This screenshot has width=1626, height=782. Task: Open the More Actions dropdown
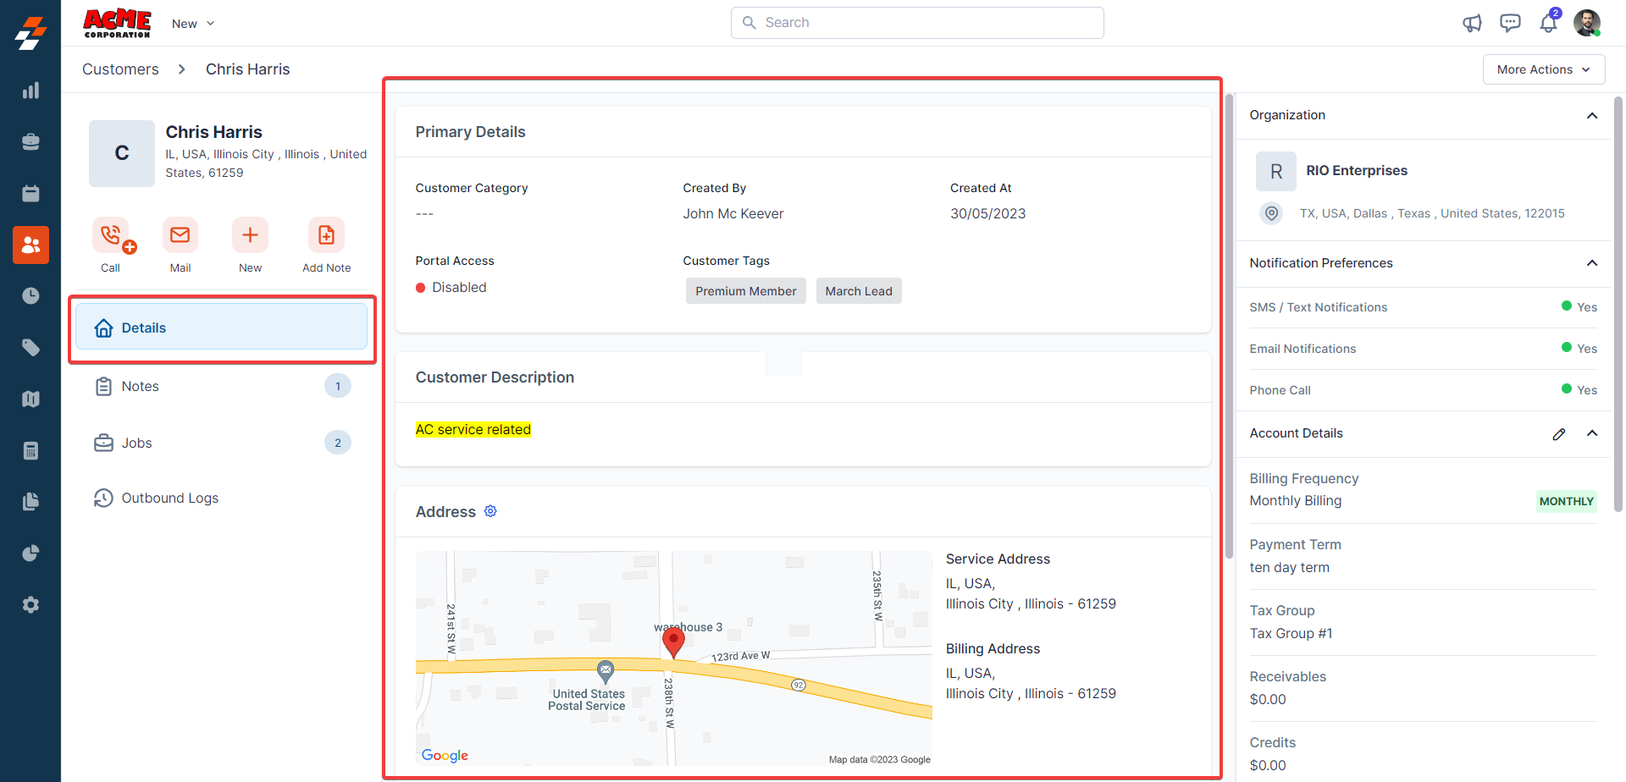point(1543,69)
